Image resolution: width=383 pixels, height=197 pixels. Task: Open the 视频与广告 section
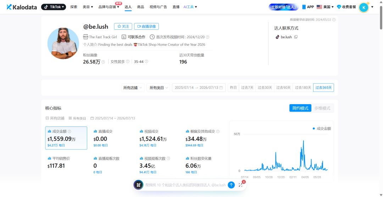(x=158, y=7)
